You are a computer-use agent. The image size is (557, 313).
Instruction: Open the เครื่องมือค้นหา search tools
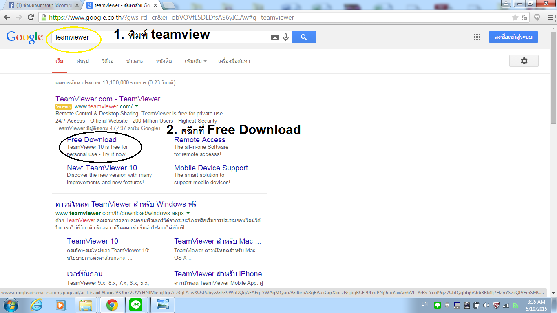234,61
